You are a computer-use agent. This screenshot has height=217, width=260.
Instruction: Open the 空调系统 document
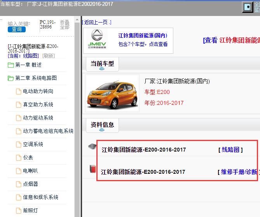click(x=33, y=144)
